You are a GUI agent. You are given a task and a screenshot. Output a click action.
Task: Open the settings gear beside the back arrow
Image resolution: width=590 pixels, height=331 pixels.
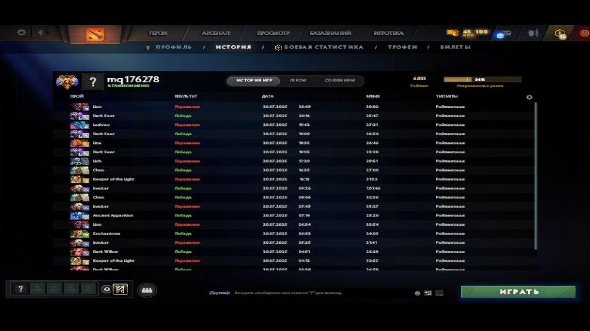(x=21, y=33)
